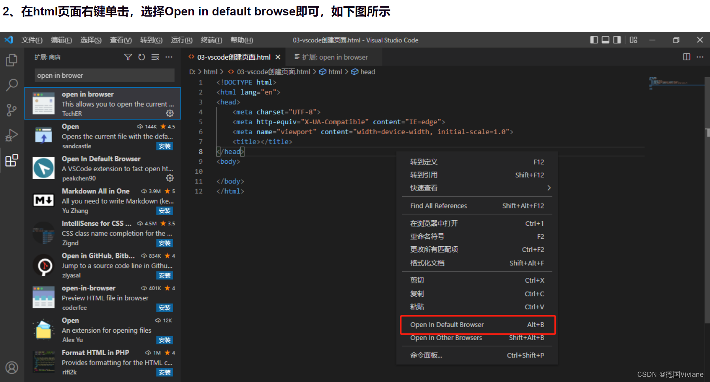Open the Explorer view in activity bar
710x382 pixels.
pyautogui.click(x=12, y=60)
